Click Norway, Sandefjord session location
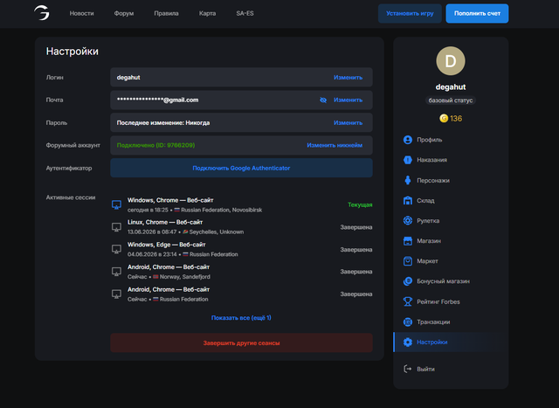 pos(185,277)
